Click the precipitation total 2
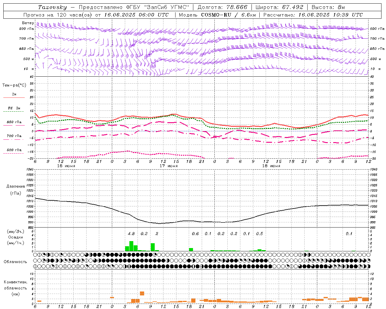The image size is (386, 309). (x=157, y=234)
